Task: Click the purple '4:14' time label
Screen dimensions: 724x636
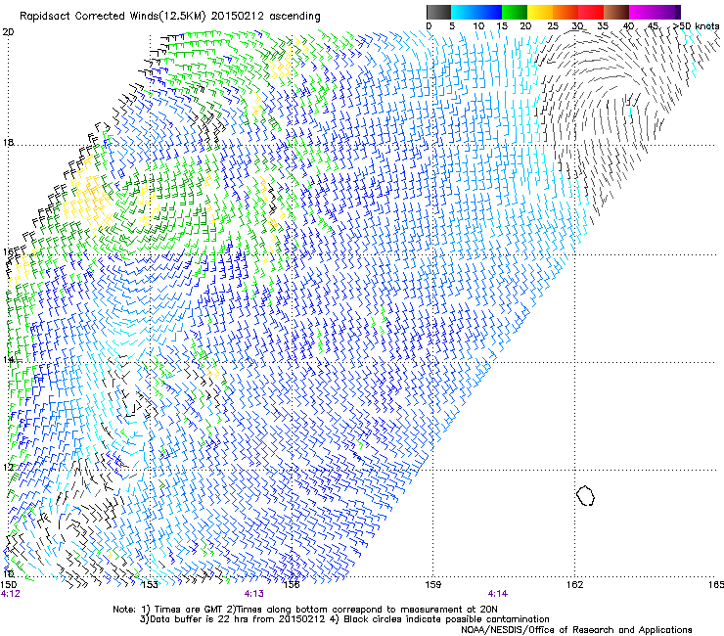Action: tap(498, 594)
